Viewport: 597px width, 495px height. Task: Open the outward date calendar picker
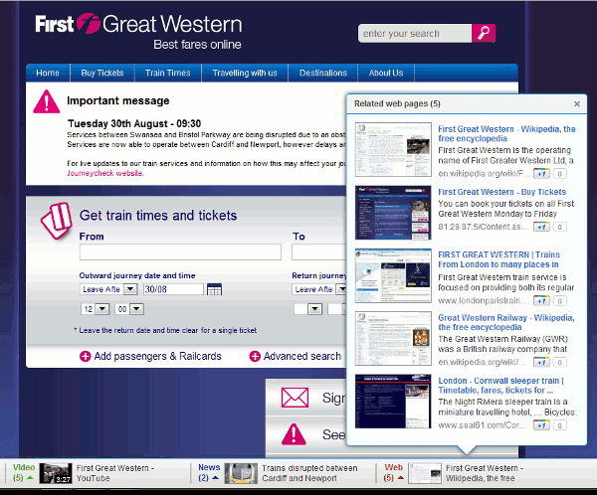point(214,289)
